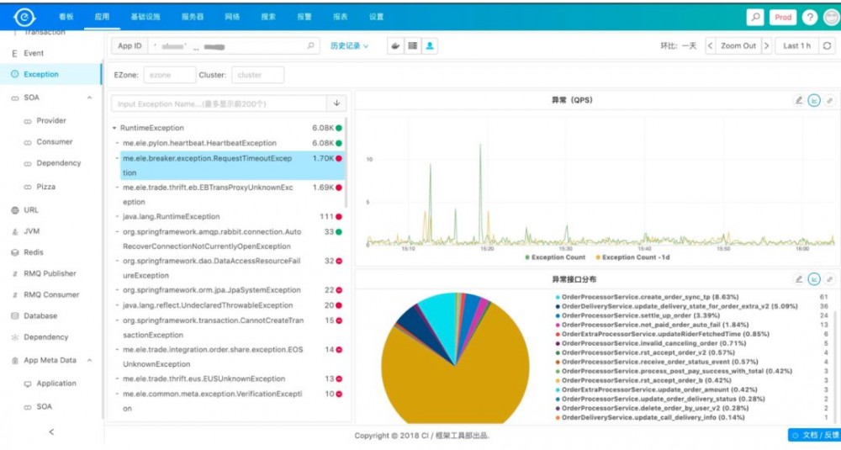841x450 pixels.
Task: Toggle updateRiderFetchedTime legend entry
Action: [662, 334]
